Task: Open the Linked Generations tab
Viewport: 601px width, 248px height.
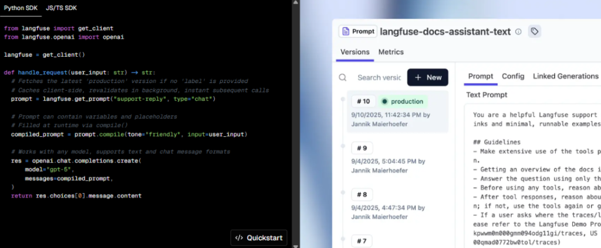Action: (x=565, y=76)
